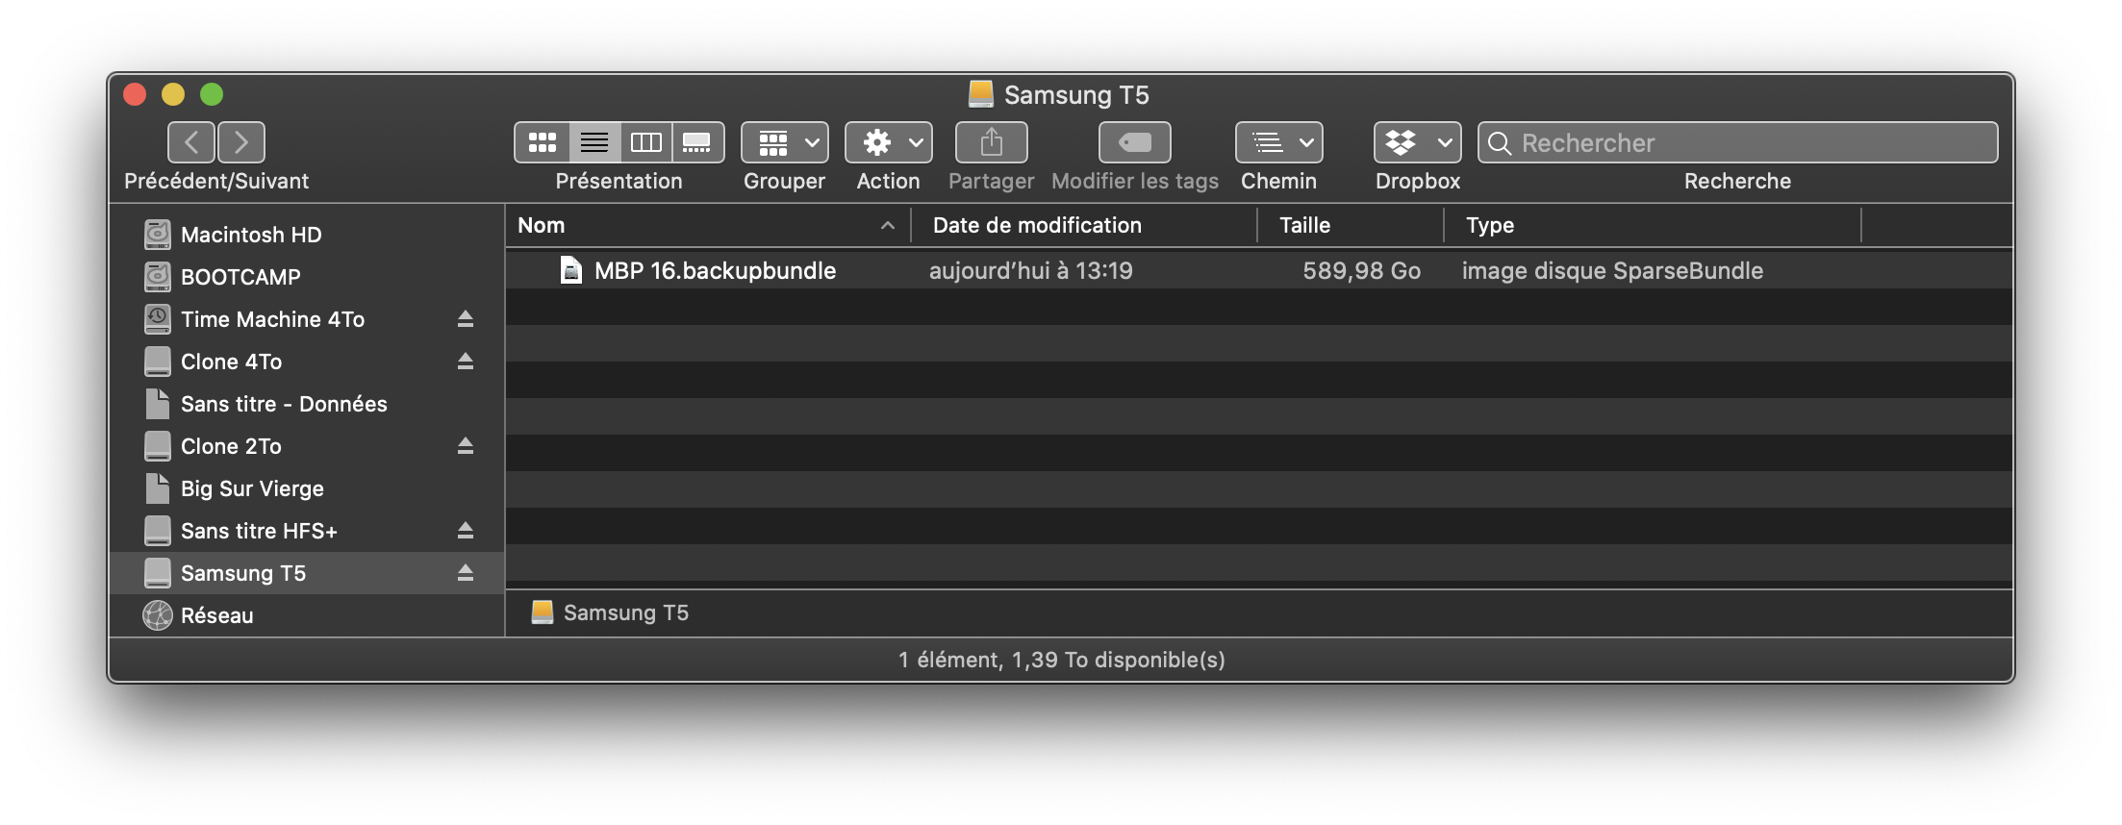The image size is (2122, 825).
Task: Switch to gallery view presentation
Action: point(697,142)
